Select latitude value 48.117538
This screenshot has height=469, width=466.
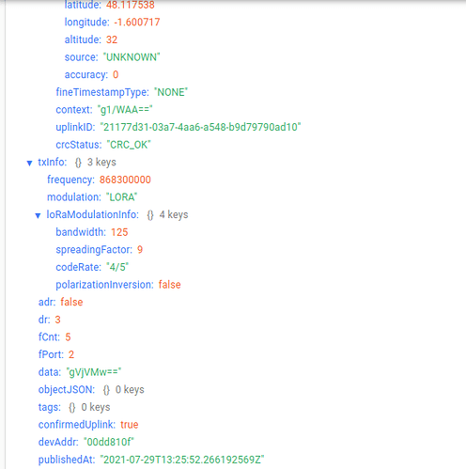[131, 5]
